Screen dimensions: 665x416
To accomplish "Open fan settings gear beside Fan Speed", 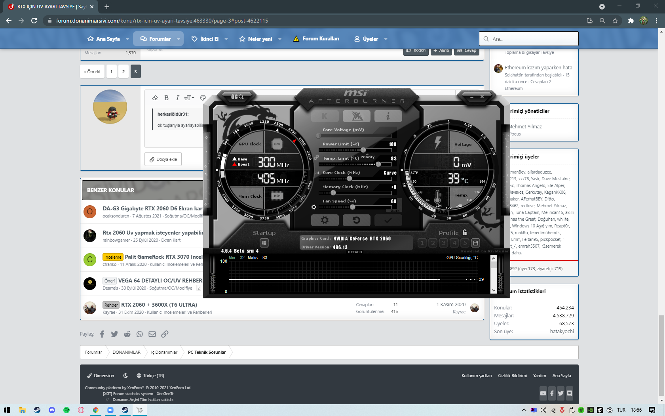I will coord(313,207).
